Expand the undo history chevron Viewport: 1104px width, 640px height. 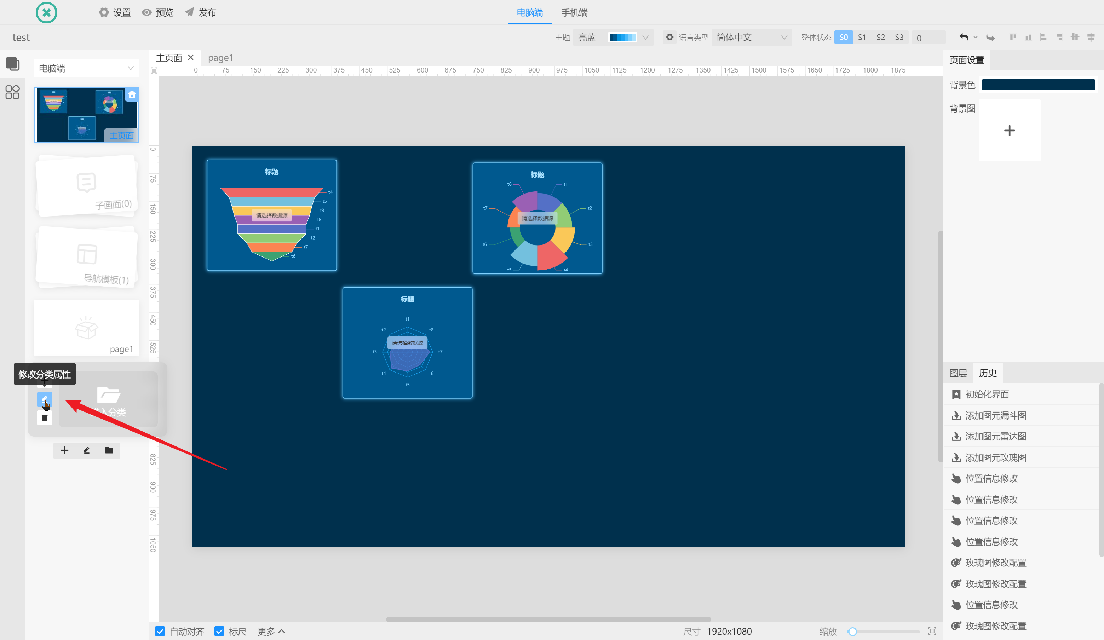(975, 37)
